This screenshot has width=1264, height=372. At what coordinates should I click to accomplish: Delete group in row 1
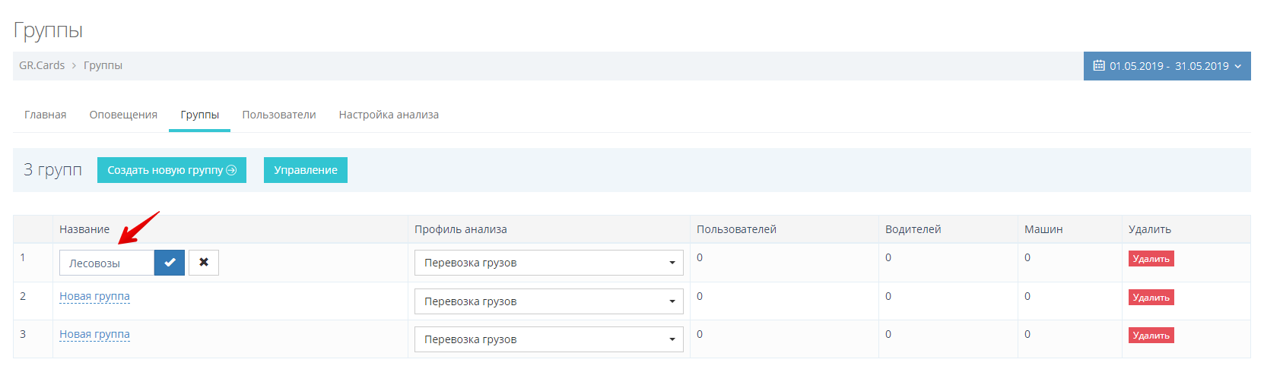(1151, 259)
